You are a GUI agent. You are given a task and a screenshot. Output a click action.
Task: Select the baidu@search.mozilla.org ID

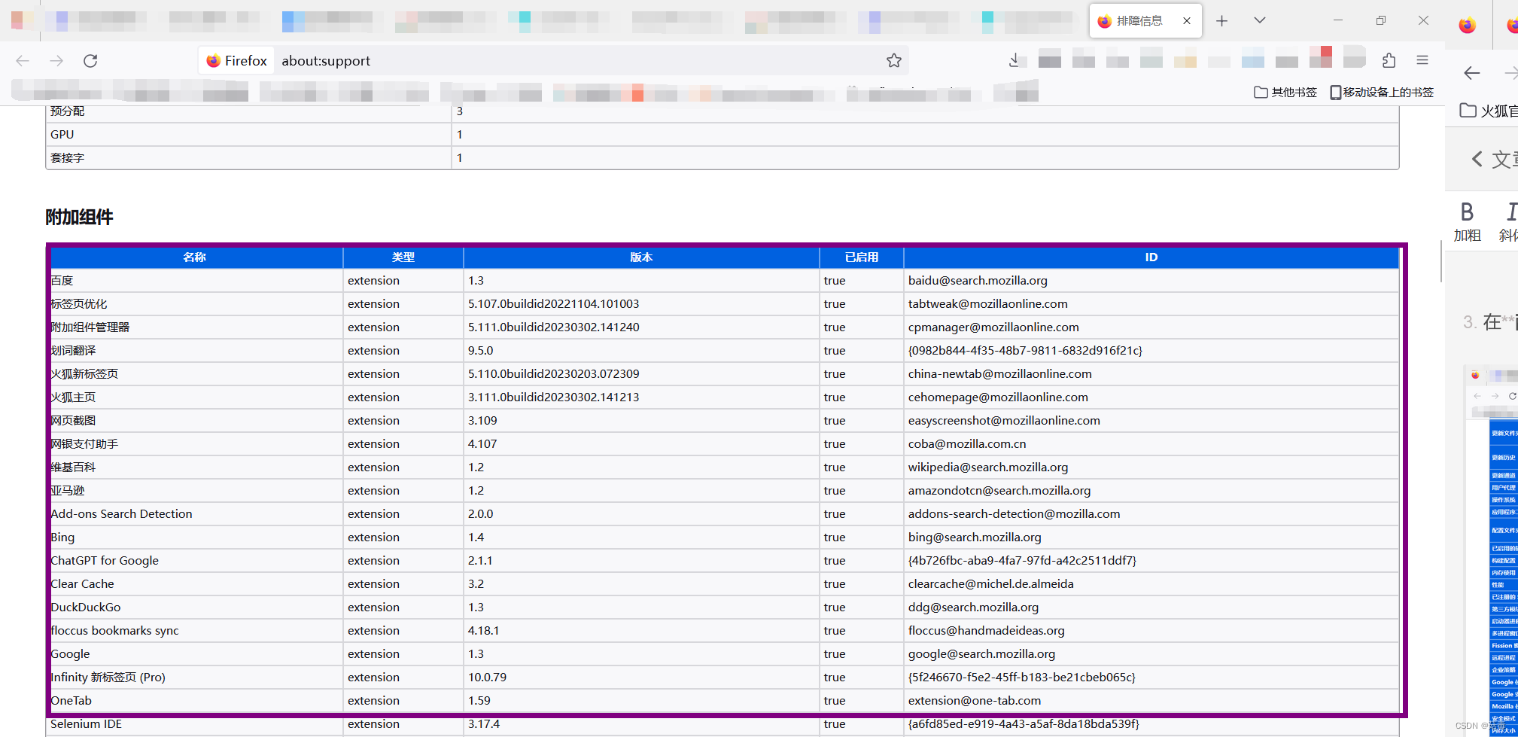click(978, 281)
